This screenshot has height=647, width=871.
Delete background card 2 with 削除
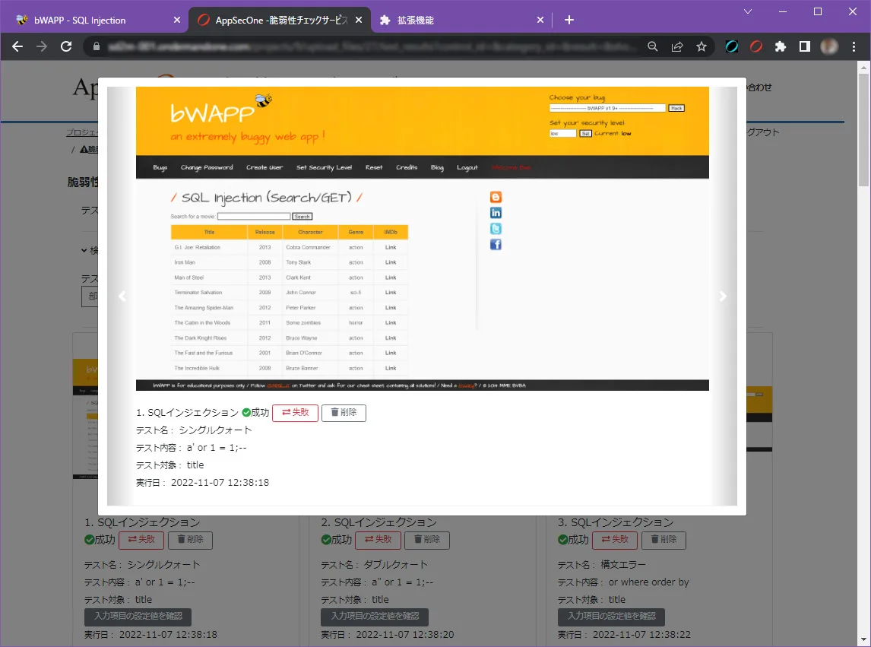coord(427,540)
